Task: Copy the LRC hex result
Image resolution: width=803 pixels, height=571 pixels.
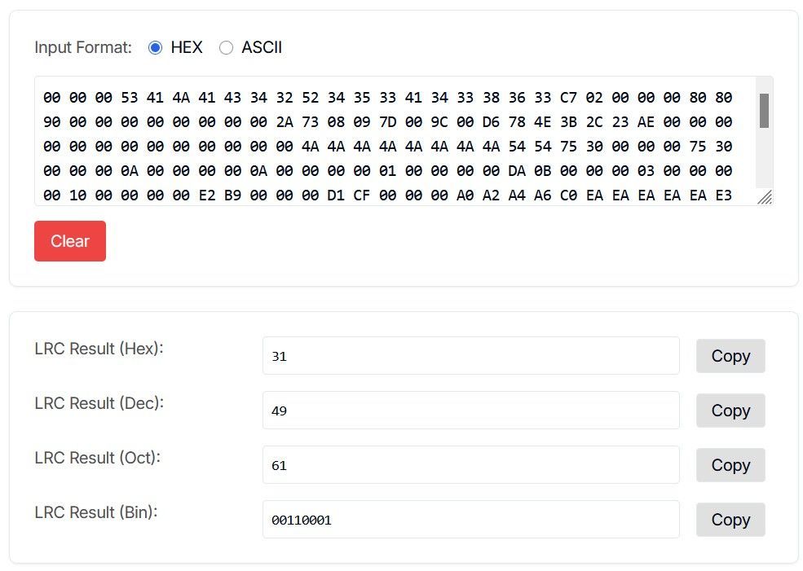Action: point(730,356)
